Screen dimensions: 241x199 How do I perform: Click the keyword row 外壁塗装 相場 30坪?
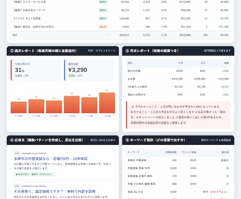178,168
